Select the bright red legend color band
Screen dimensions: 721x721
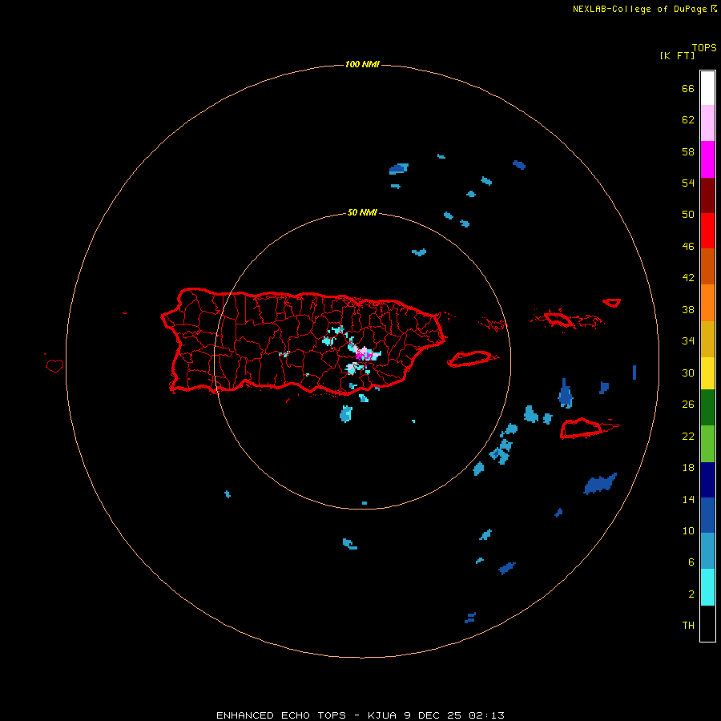(707, 231)
